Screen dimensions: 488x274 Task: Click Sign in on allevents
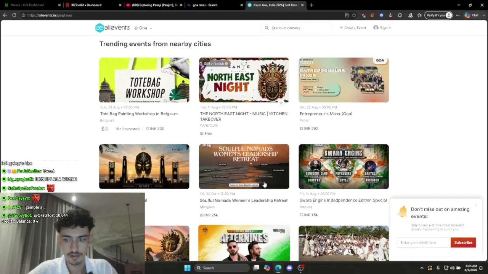[x=385, y=28]
